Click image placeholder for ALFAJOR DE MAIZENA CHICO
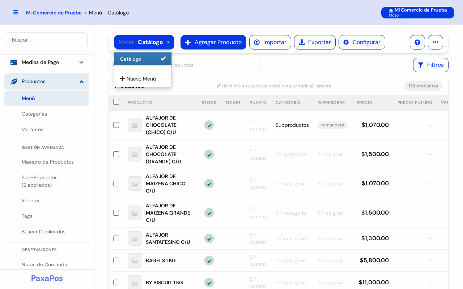This screenshot has width=463, height=289. pyautogui.click(x=135, y=184)
